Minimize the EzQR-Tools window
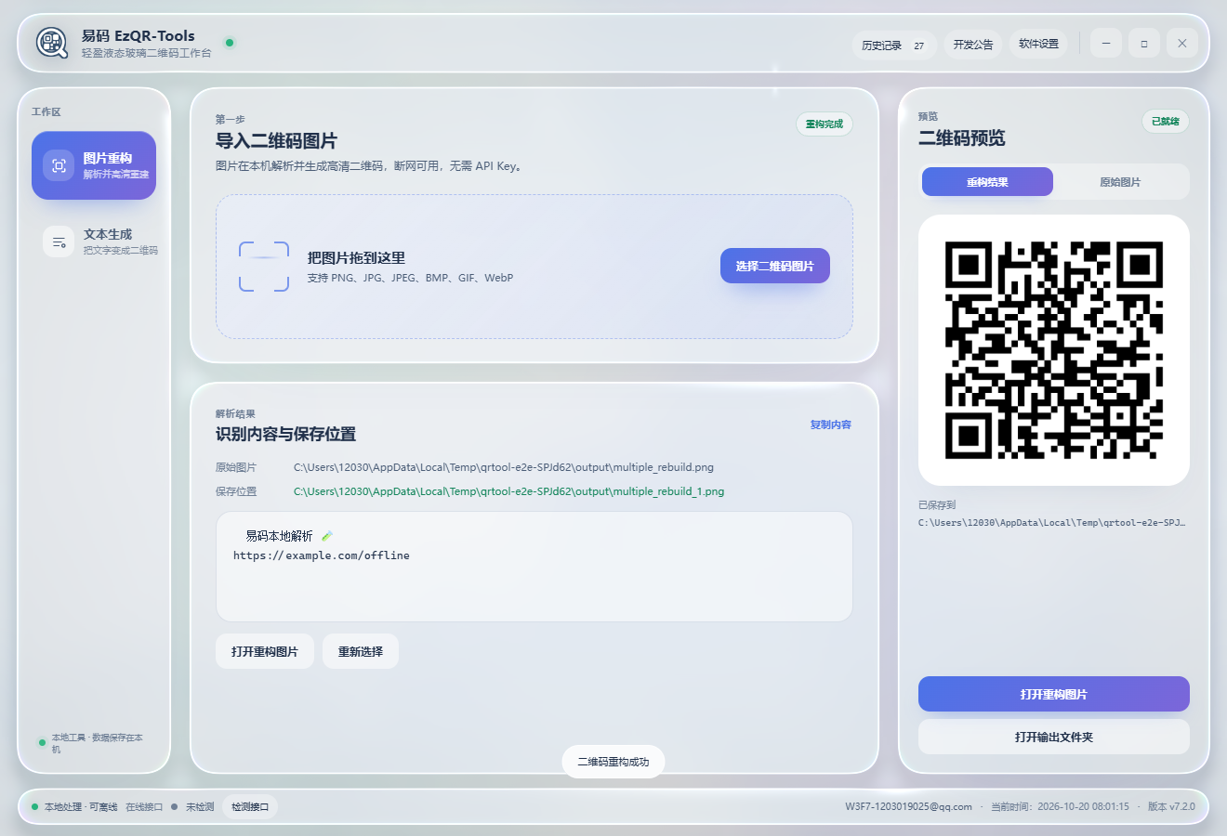Viewport: 1227px width, 836px height. [1106, 44]
